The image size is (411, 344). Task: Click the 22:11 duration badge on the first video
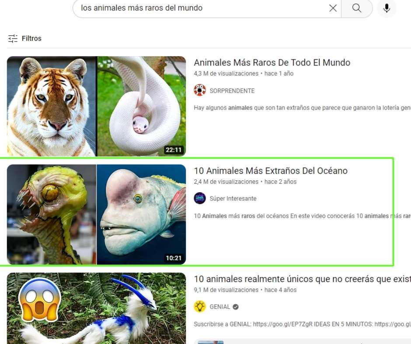[x=174, y=150]
